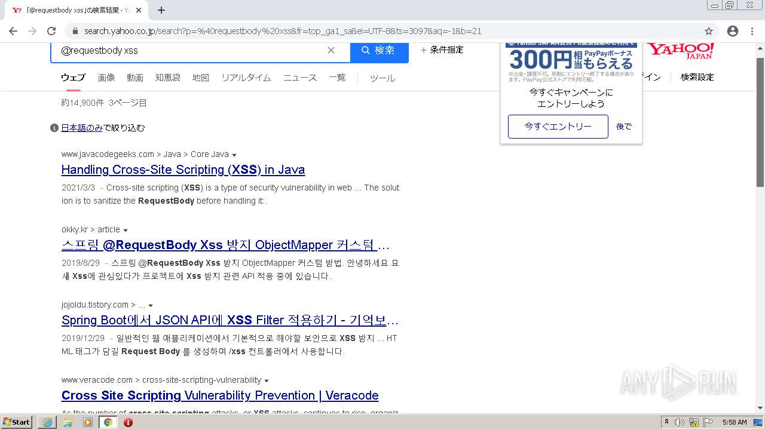765x430 pixels.
Task: Click Chrome icon on the taskbar
Action: (108, 422)
